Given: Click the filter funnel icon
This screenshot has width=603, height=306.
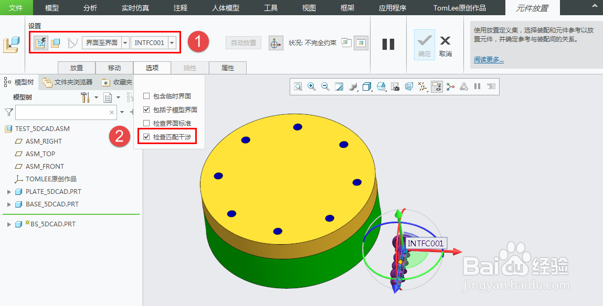Looking at the screenshot, I should pos(8,112).
